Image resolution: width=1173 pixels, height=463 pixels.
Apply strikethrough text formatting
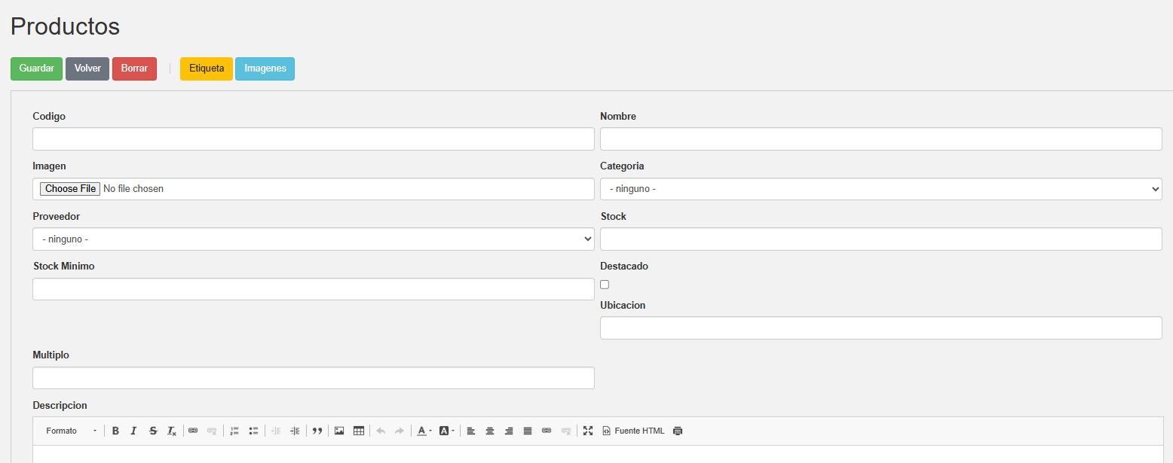pos(153,431)
